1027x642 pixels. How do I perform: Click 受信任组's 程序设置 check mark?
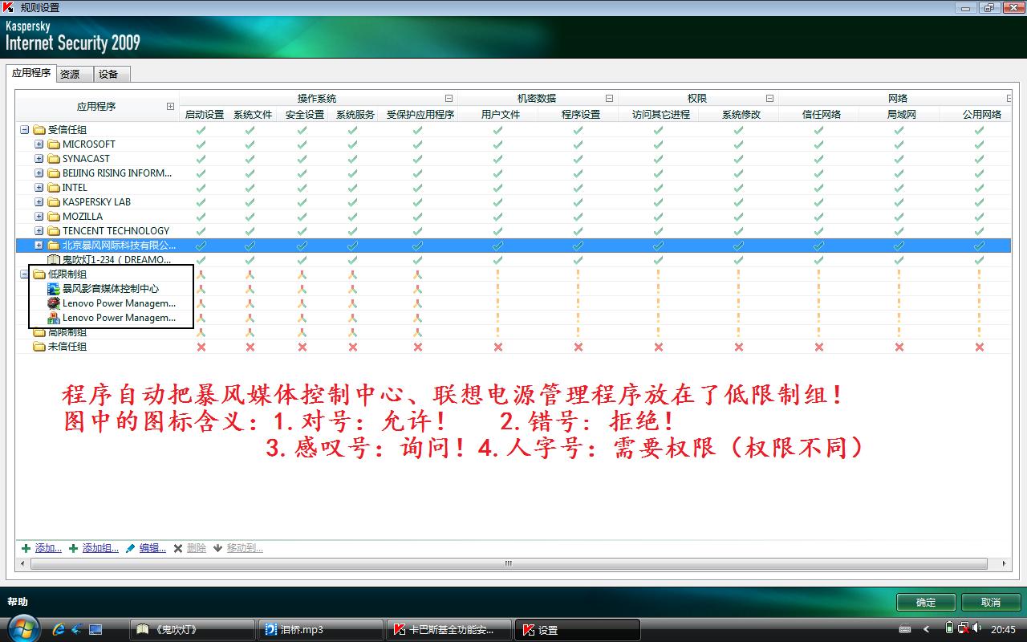coord(578,130)
